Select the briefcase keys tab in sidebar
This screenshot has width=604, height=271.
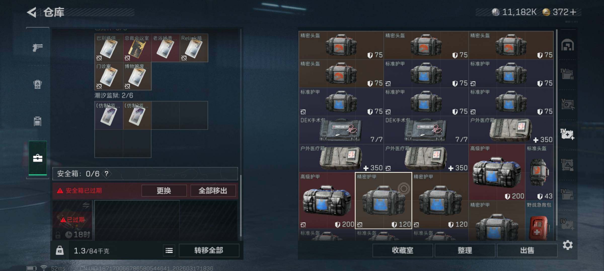37,158
